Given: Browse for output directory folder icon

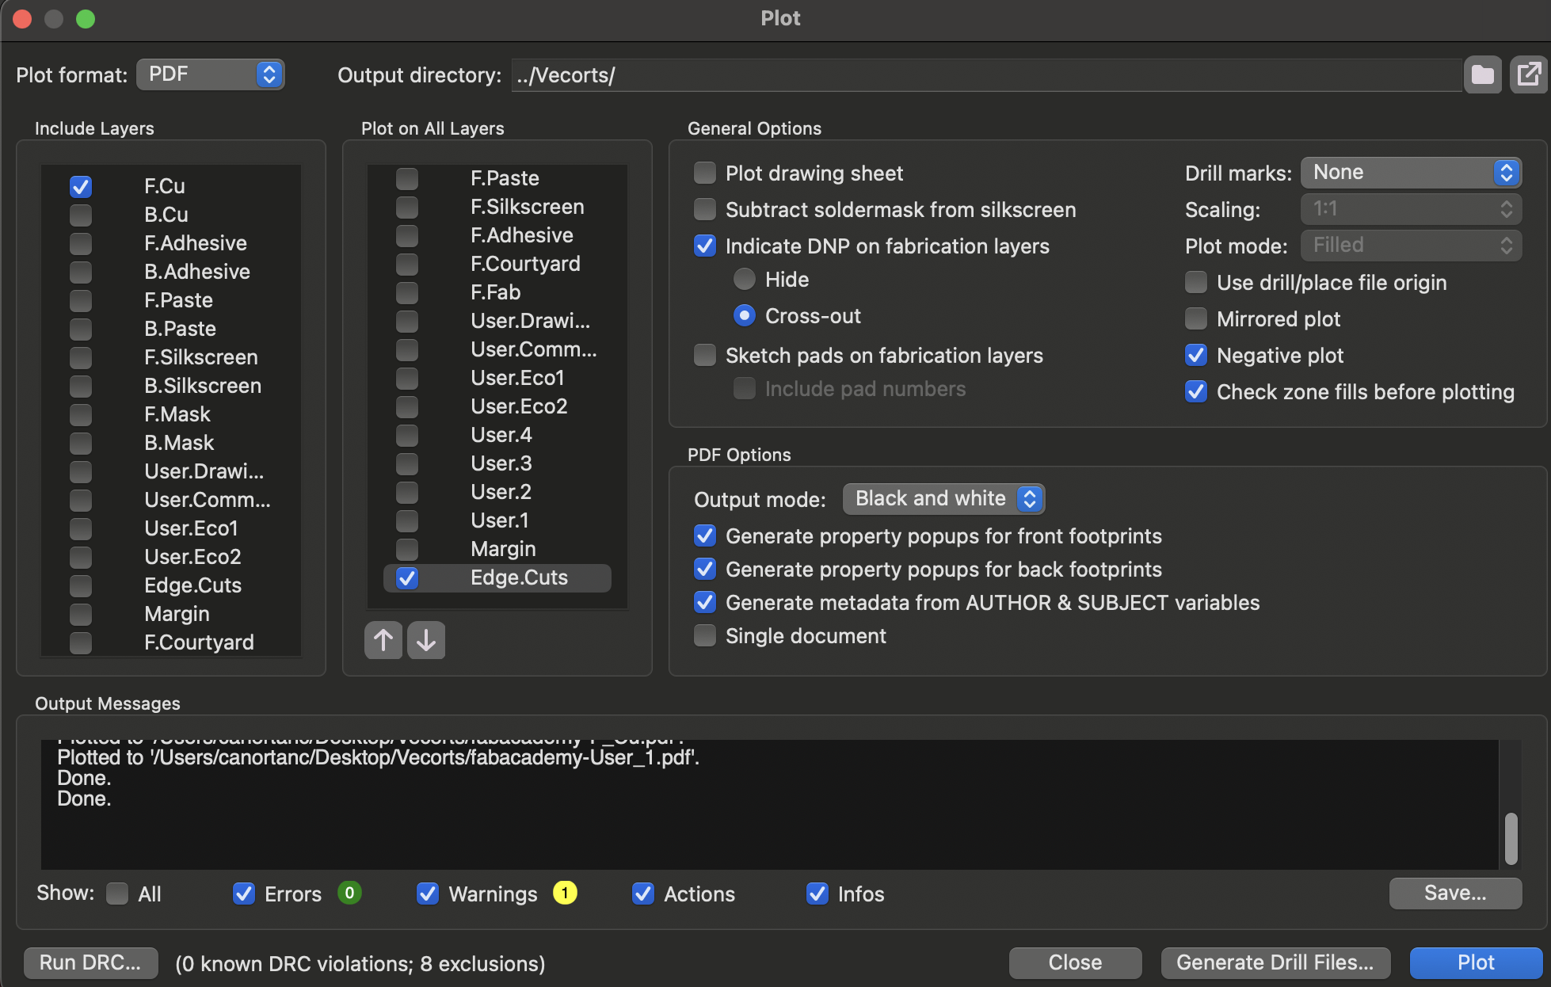Looking at the screenshot, I should pos(1482,75).
